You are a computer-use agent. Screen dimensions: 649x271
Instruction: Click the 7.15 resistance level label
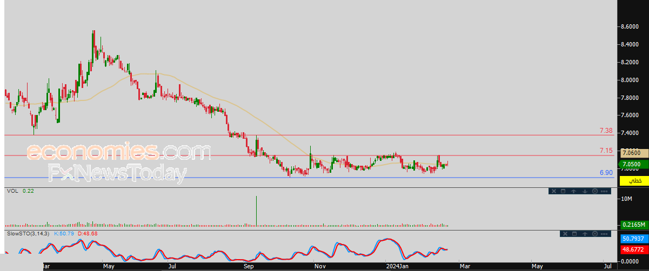coord(606,151)
